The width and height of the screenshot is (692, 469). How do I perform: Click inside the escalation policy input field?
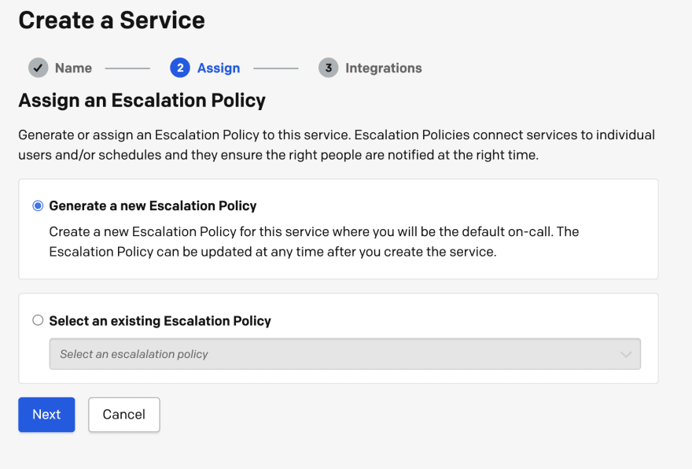tap(236, 354)
